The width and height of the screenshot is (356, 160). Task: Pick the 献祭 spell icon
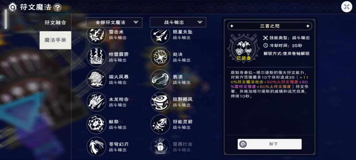(x=96, y=124)
